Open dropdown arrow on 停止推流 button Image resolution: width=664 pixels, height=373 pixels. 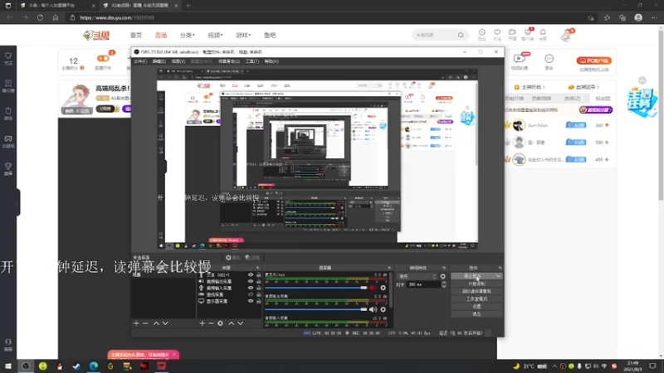[x=498, y=276]
